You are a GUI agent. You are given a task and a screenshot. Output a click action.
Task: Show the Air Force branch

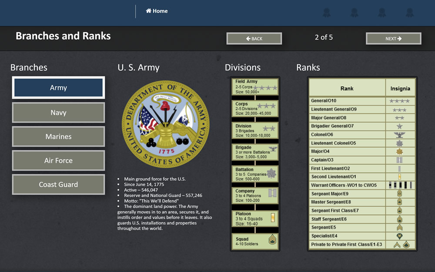pyautogui.click(x=58, y=160)
